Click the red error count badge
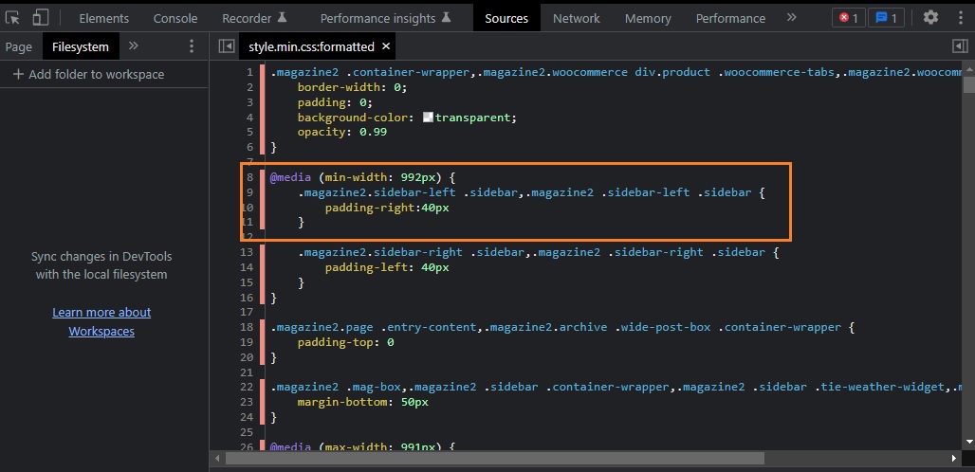This screenshot has width=975, height=472. (x=848, y=18)
